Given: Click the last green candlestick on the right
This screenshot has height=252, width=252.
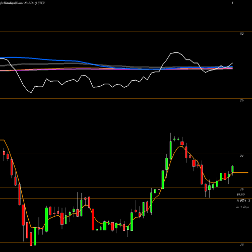Looking at the screenshot, I should pos(232,169).
